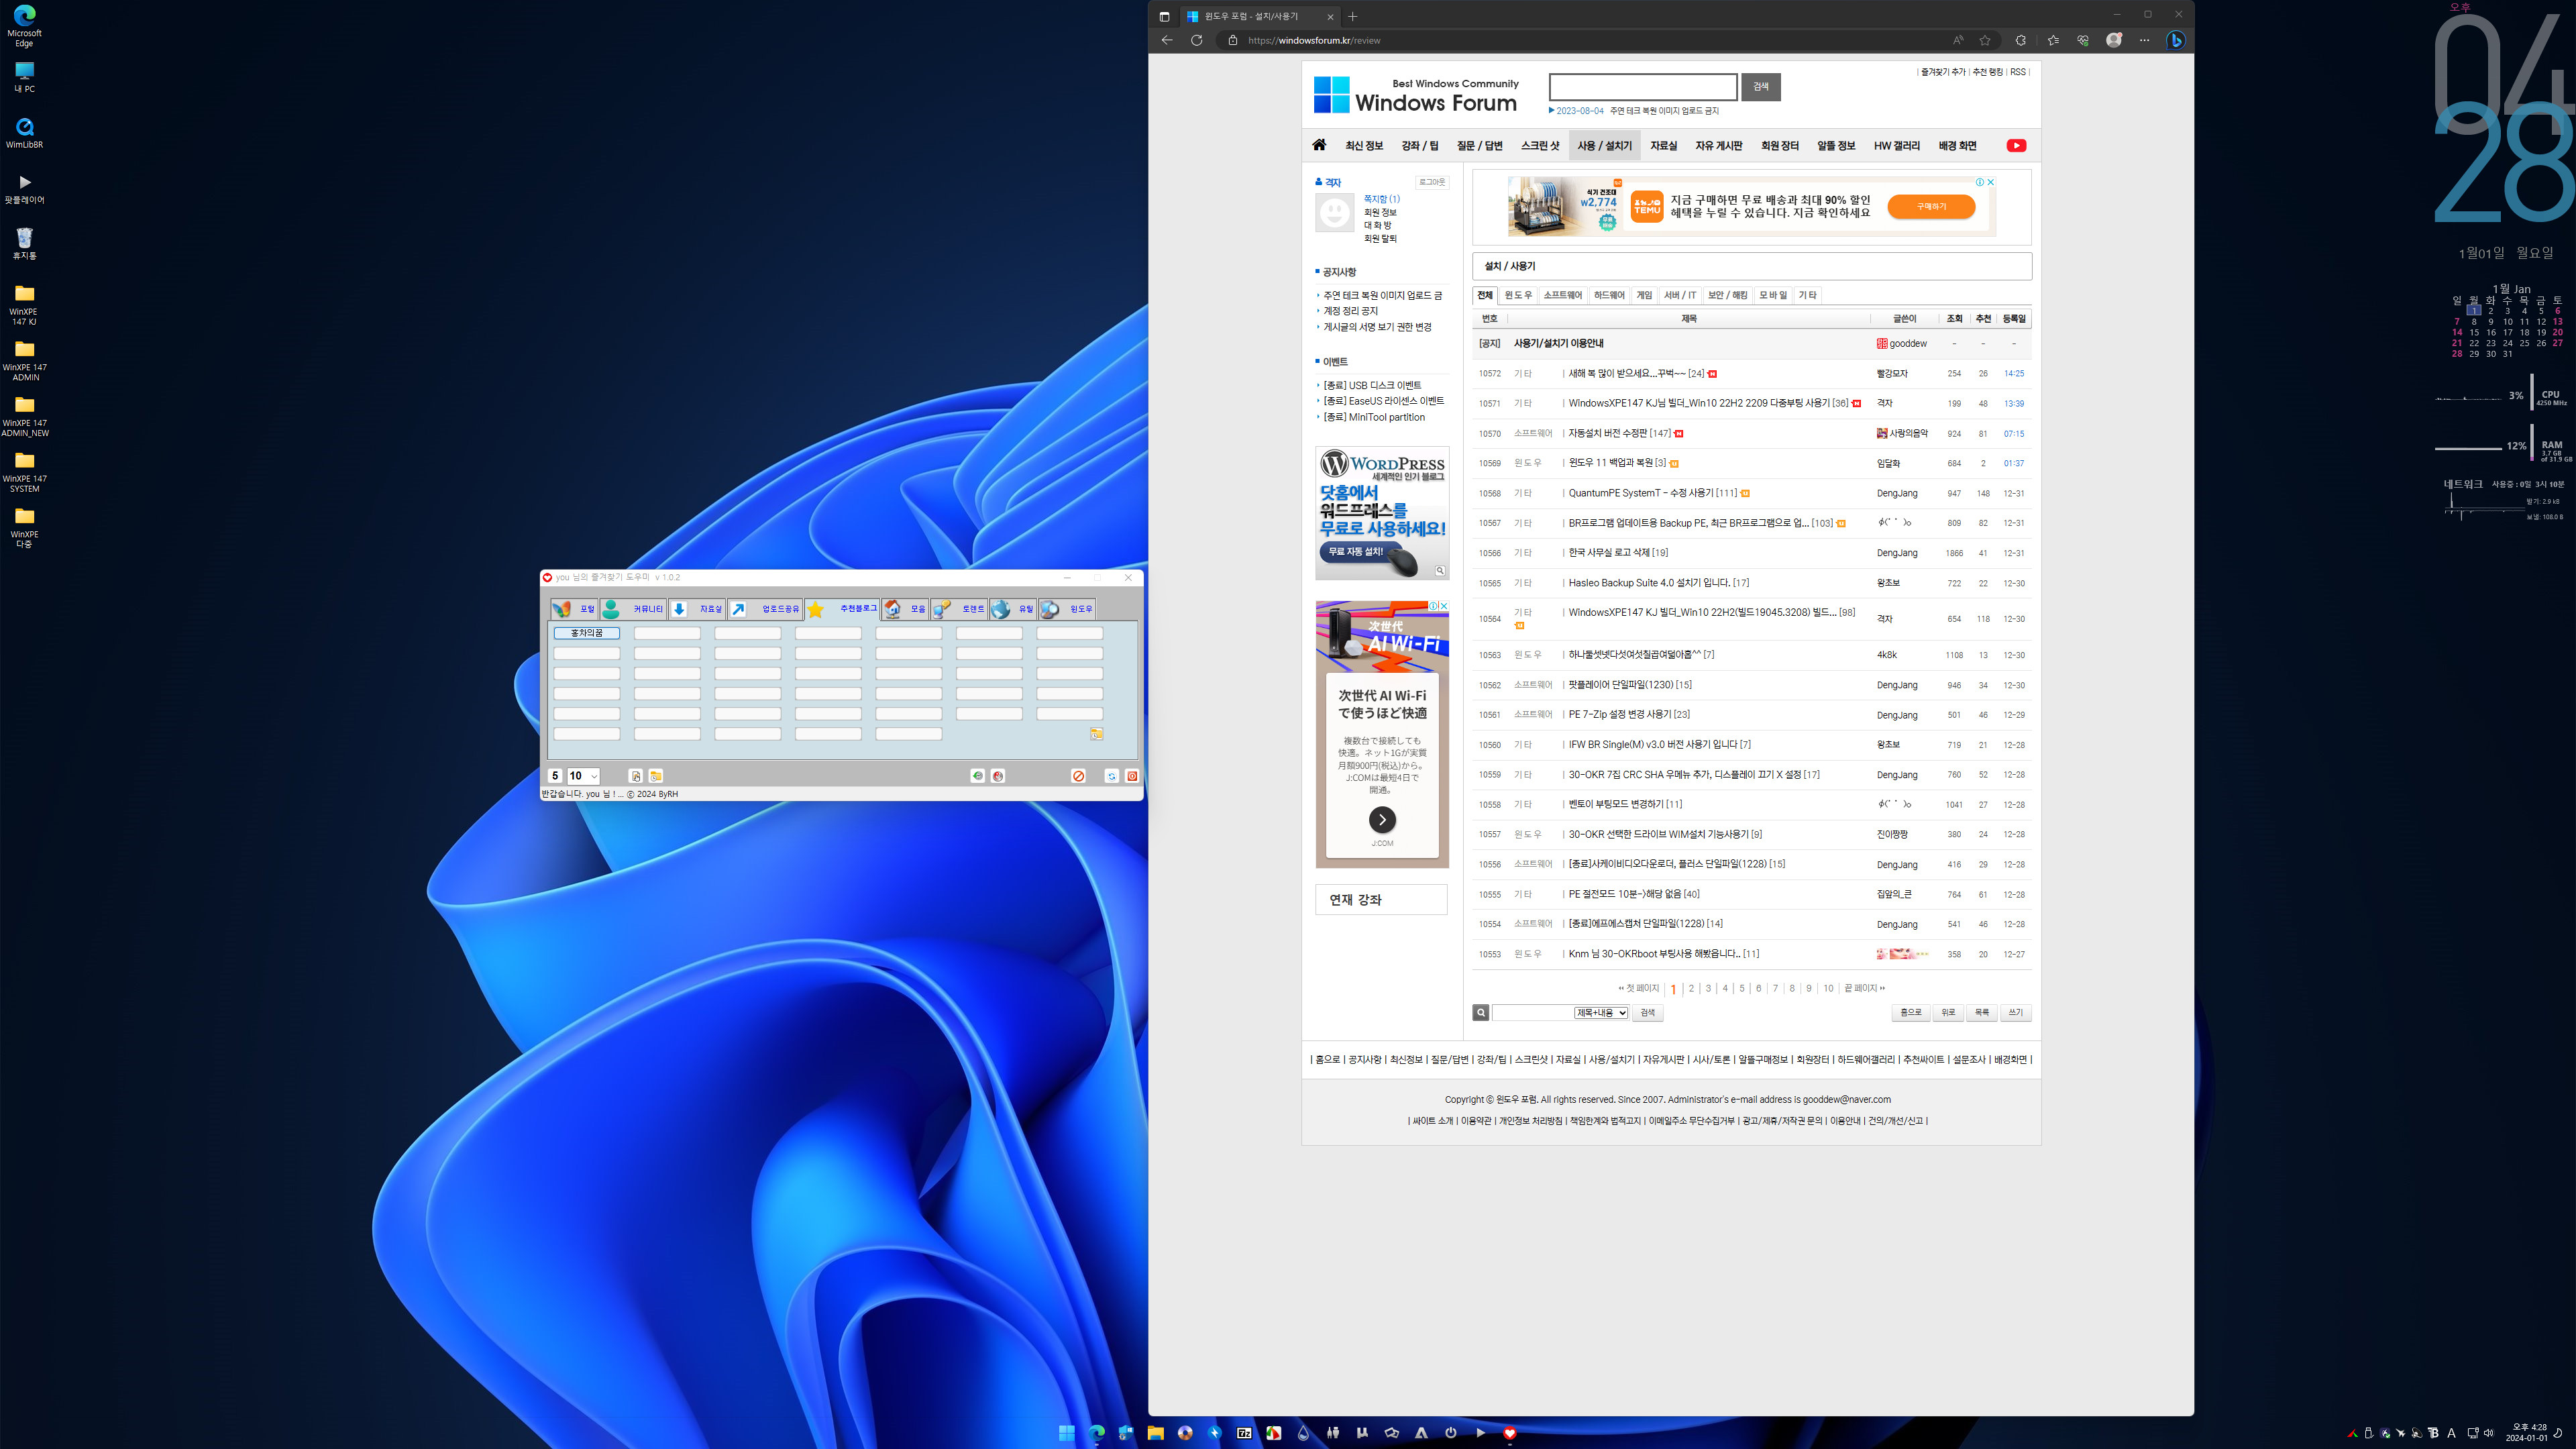The height and width of the screenshot is (1449, 2576).
Task: Add this page to Edge favorites
Action: [x=1985, y=40]
